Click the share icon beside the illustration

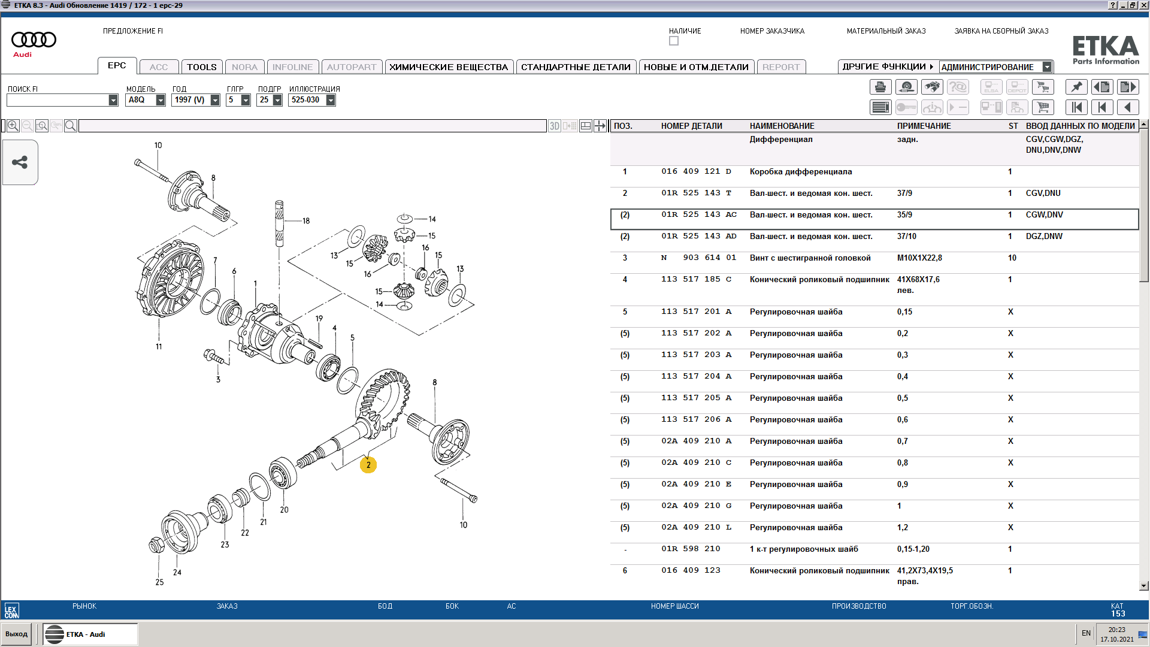point(20,162)
